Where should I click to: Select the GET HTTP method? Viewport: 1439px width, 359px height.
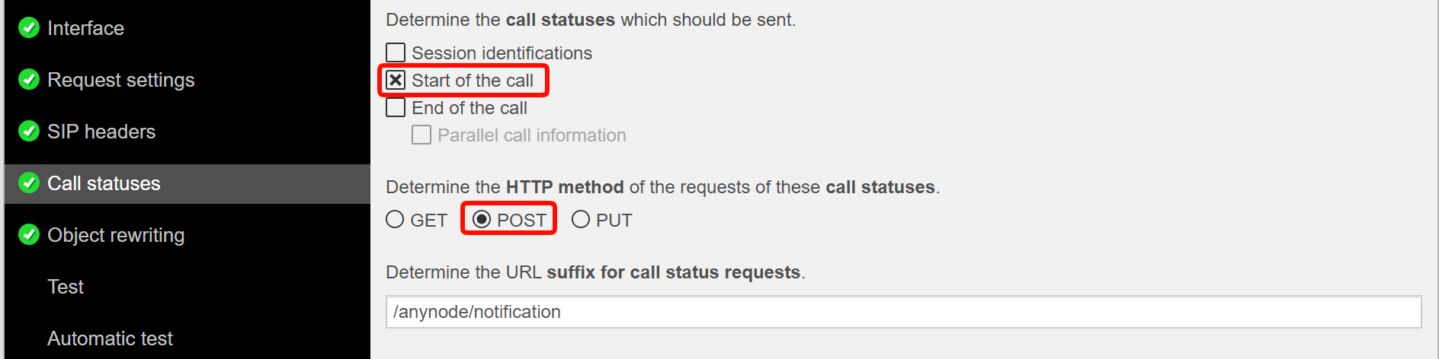pos(395,220)
